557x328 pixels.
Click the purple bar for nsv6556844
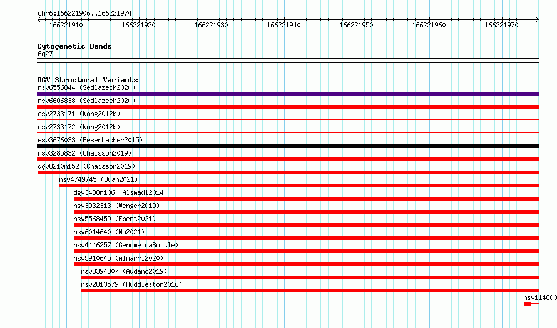tap(288, 94)
